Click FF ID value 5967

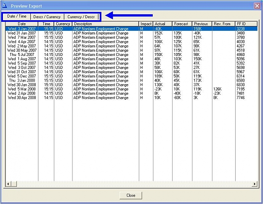(x=241, y=72)
